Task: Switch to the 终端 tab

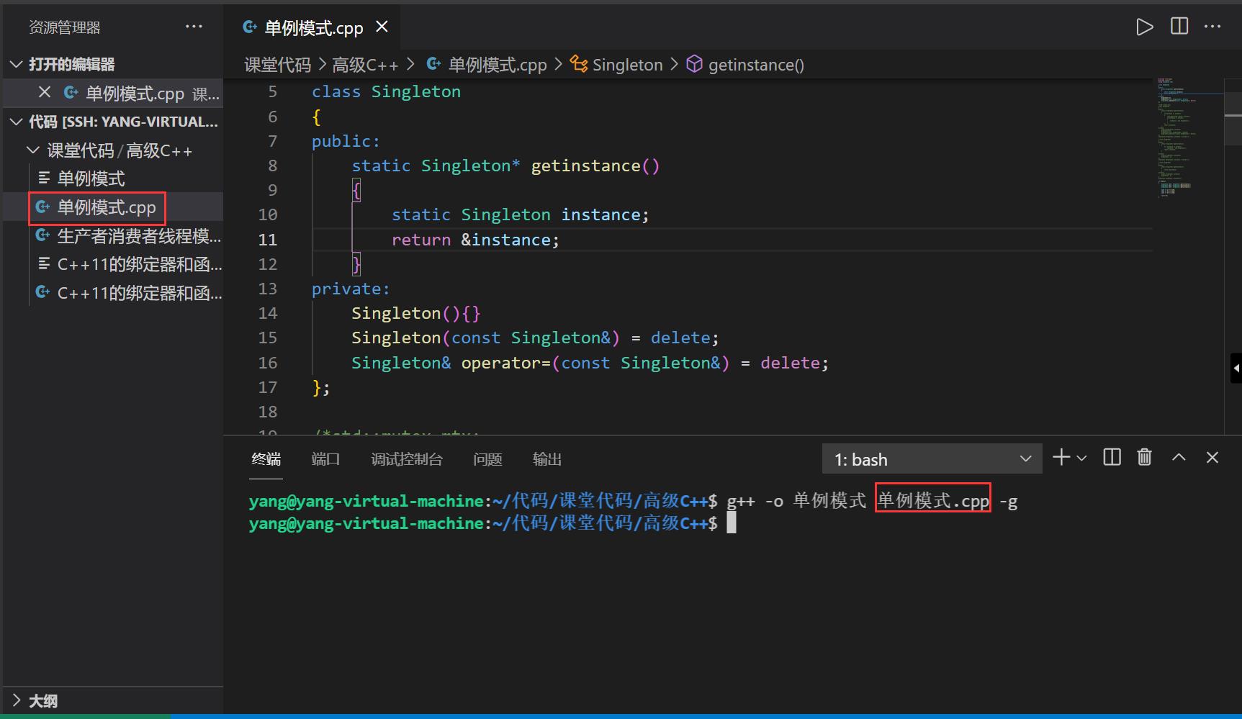Action: pyautogui.click(x=266, y=459)
